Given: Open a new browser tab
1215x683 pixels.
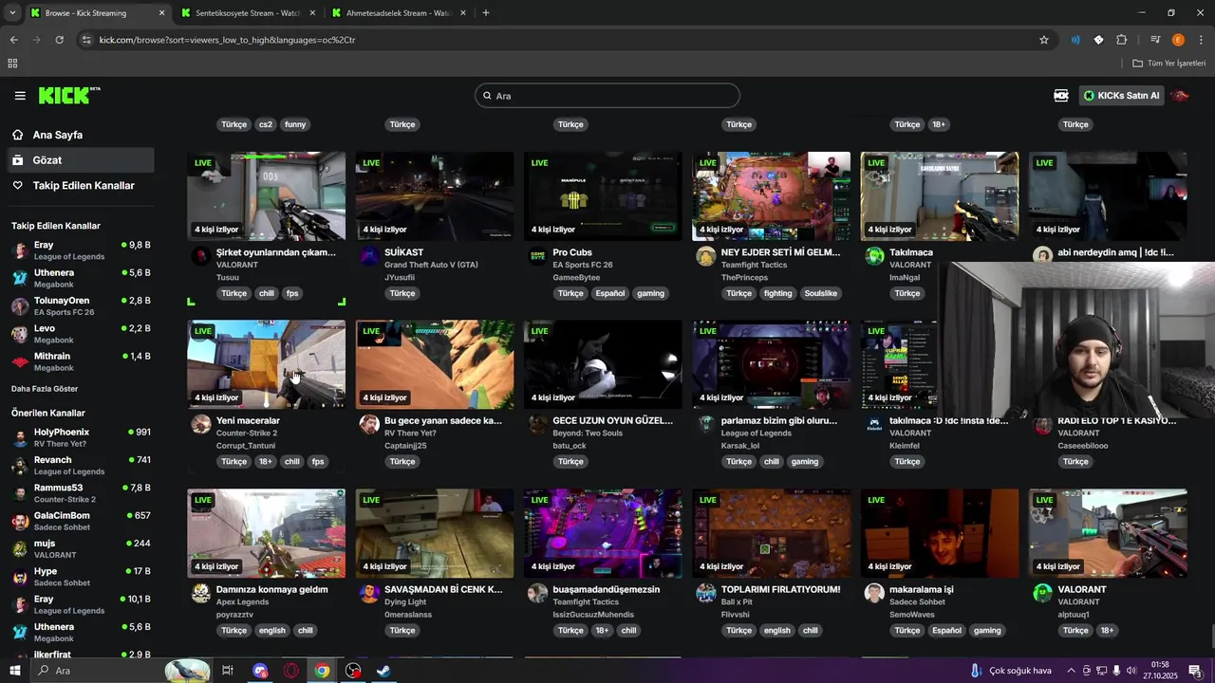Looking at the screenshot, I should point(486,13).
